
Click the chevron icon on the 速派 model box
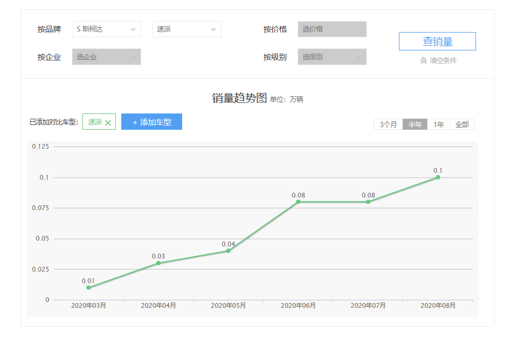click(213, 29)
